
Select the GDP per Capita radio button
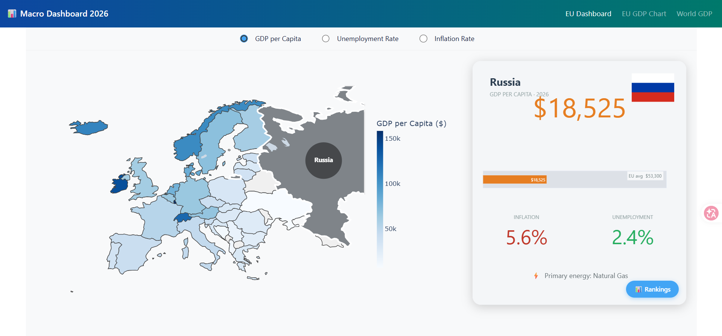pyautogui.click(x=244, y=39)
